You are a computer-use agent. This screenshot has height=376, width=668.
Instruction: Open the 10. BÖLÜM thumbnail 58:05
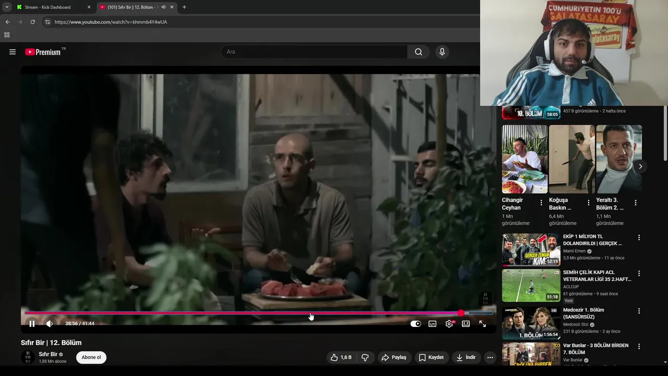pos(531,112)
